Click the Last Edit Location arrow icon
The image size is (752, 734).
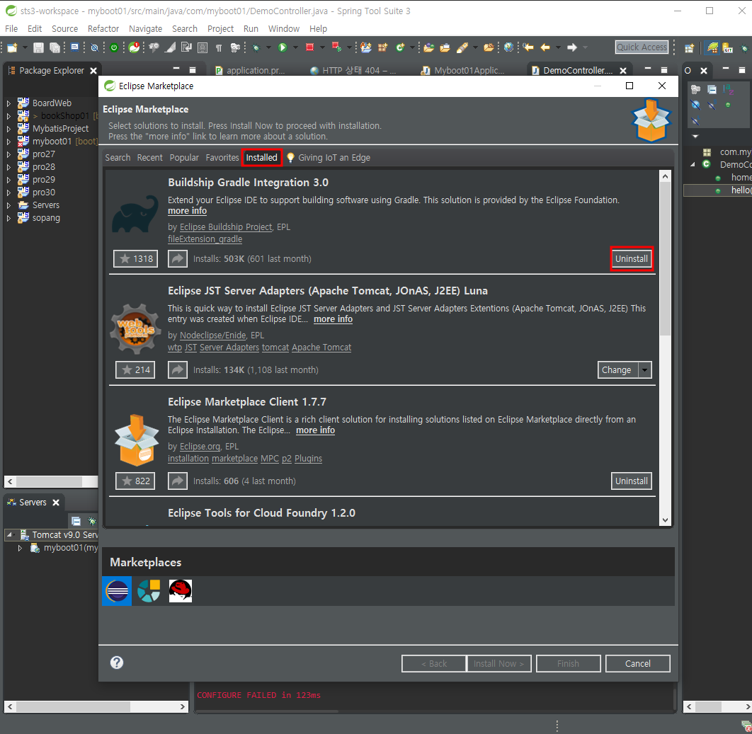[528, 47]
